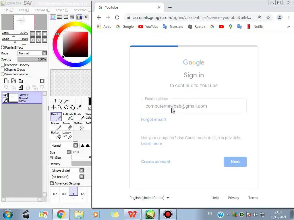Select the Legacy Pen tool in SAI
Screen dimensions: 294x220
tap(67, 135)
